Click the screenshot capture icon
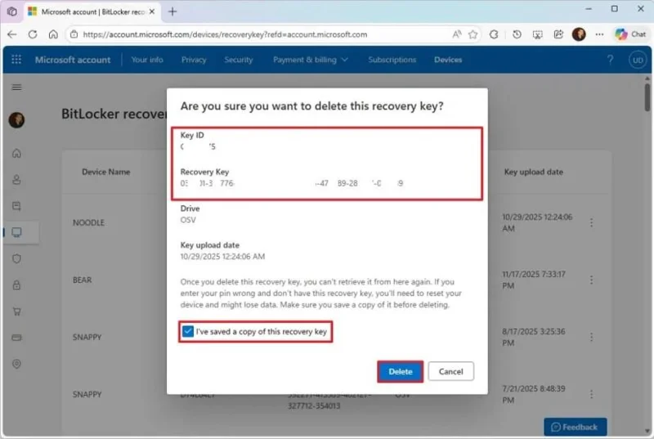This screenshot has height=439, width=654. pyautogui.click(x=538, y=34)
